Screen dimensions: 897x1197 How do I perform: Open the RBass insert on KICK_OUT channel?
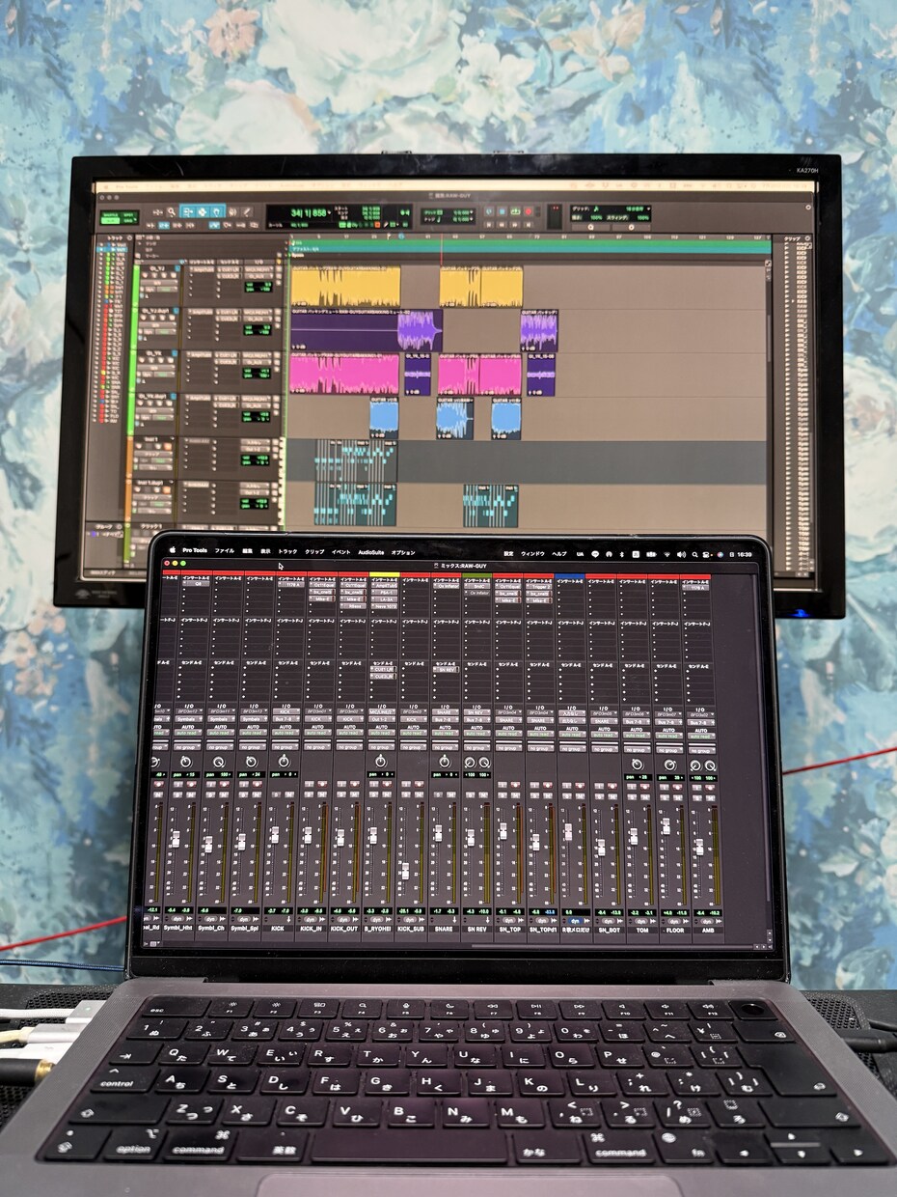pyautogui.click(x=354, y=606)
